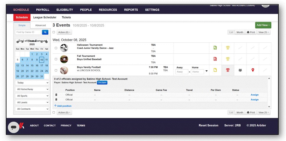Click red location pin for Boys Varsity Football
The image size is (286, 141).
coord(253,70)
